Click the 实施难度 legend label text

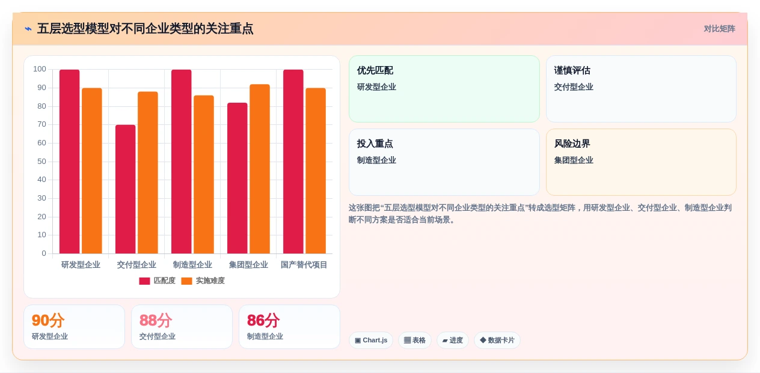tap(210, 281)
